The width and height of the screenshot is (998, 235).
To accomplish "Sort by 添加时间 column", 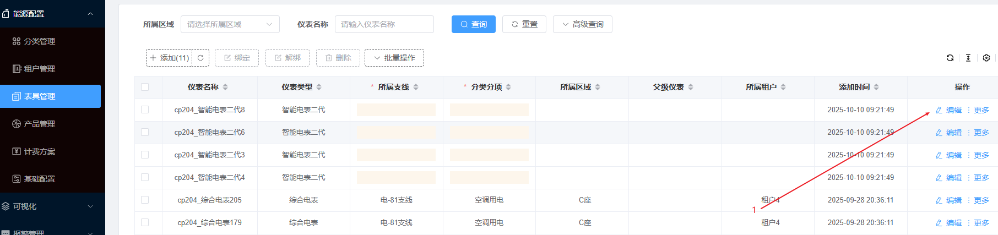I will [876, 87].
